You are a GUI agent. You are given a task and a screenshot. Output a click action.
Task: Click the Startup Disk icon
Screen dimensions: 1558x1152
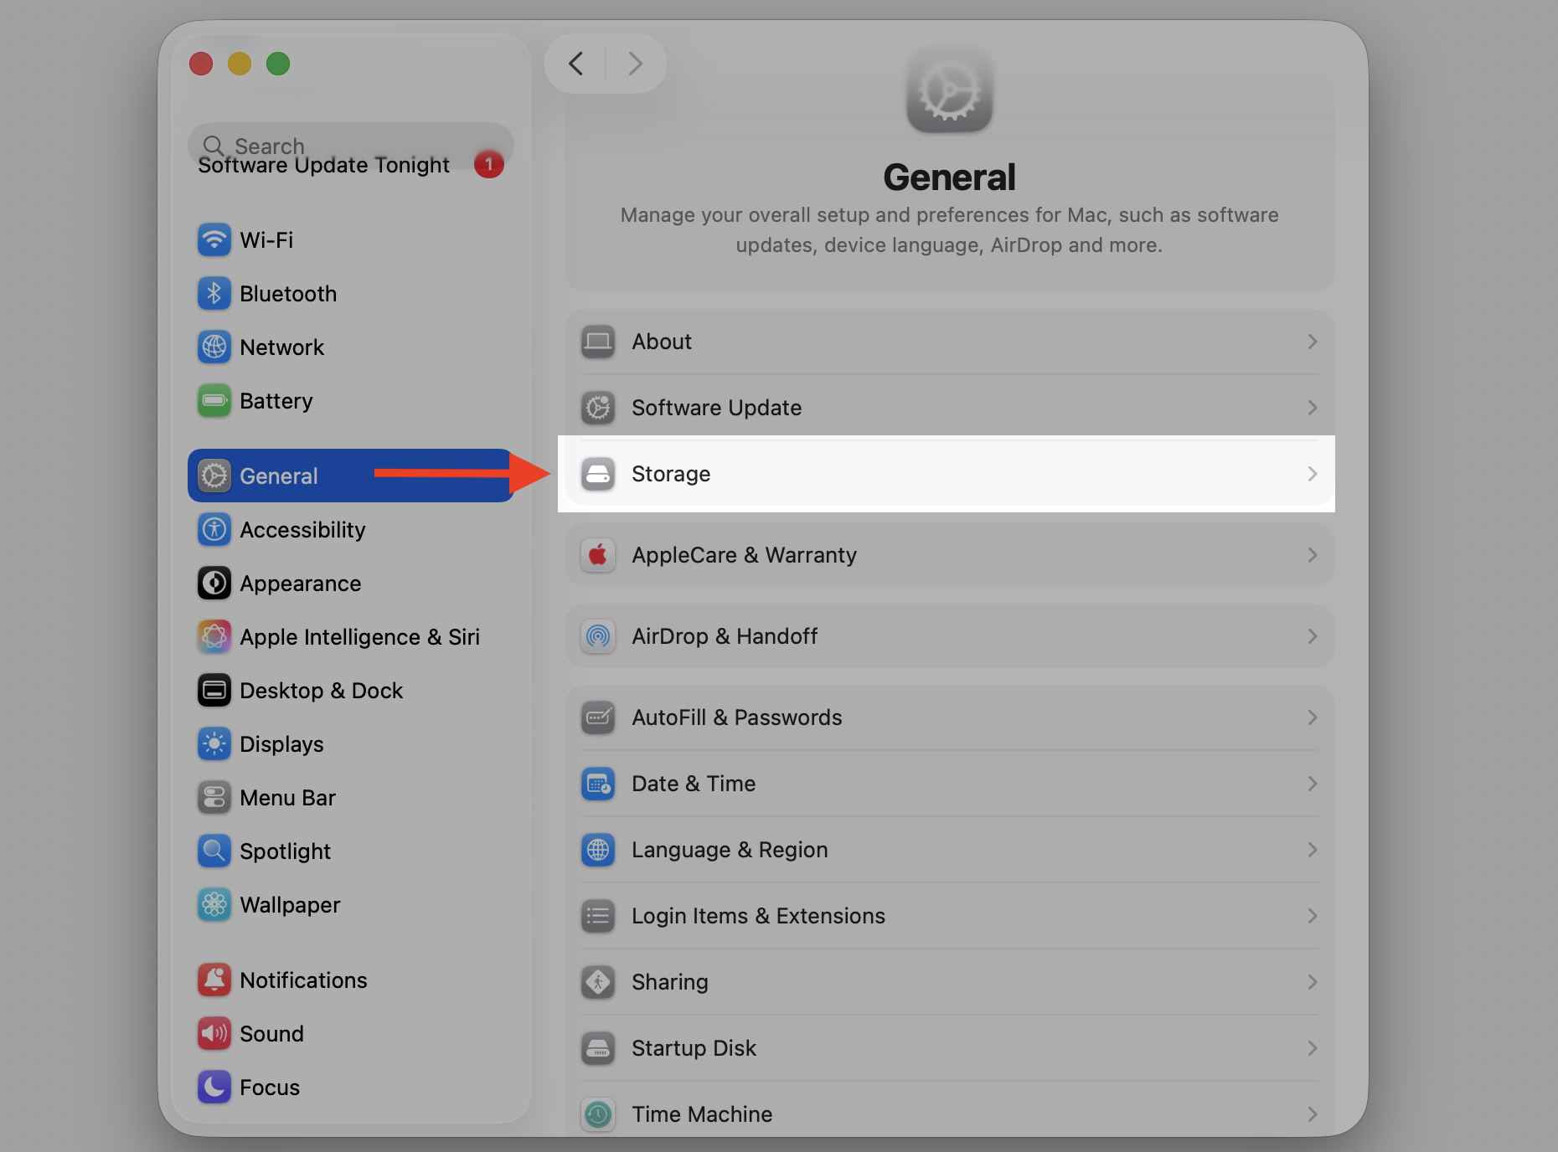[598, 1048]
